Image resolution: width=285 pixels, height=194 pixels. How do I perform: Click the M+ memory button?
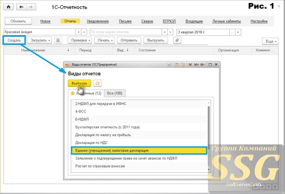196,65
